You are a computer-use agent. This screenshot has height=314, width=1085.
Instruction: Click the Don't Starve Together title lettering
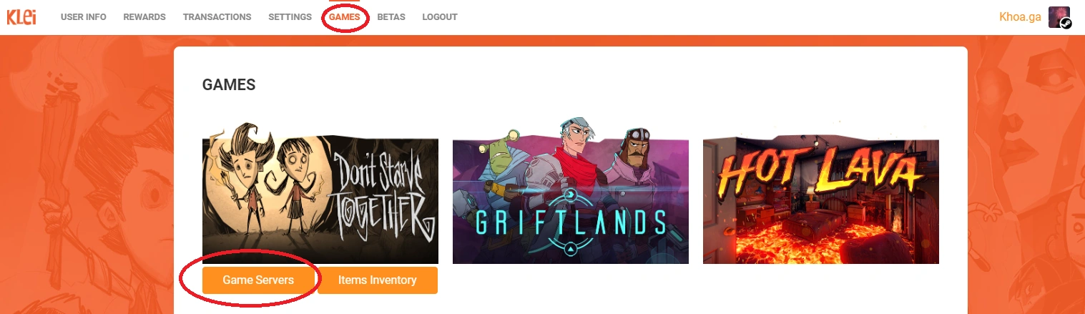pos(384,191)
